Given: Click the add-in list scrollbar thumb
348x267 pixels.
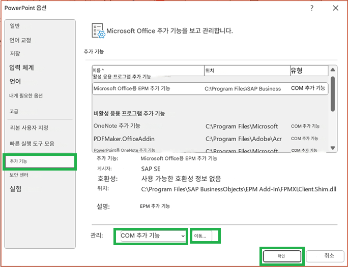Looking at the screenshot, I should (332, 94).
